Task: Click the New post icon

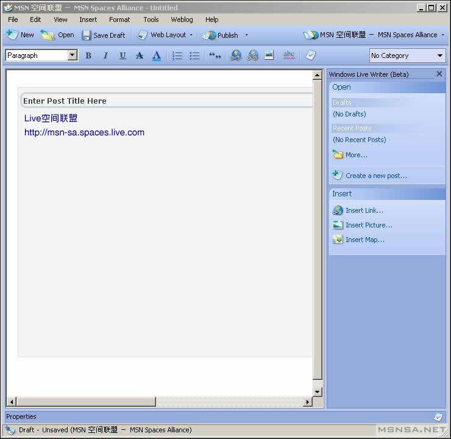Action: coord(12,35)
